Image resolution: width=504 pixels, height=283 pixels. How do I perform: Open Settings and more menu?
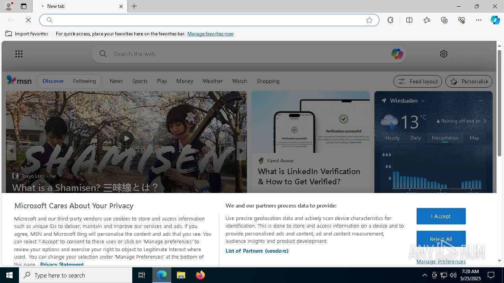coord(479,20)
